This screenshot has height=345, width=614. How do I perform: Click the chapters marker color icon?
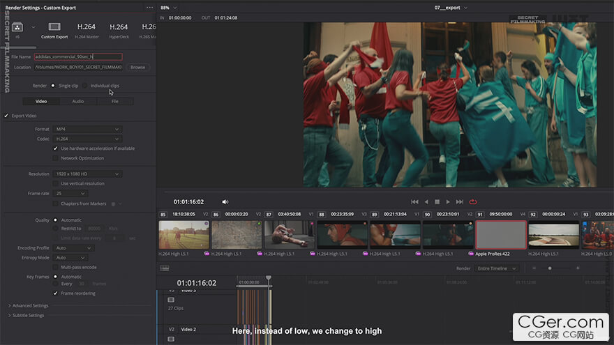[114, 204]
